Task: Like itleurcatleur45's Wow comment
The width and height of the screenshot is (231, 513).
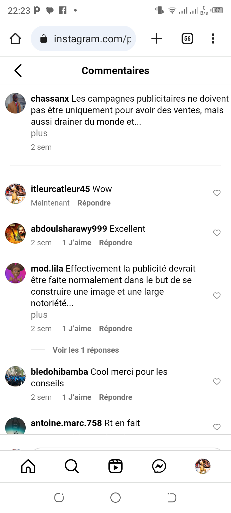Action: (217, 193)
